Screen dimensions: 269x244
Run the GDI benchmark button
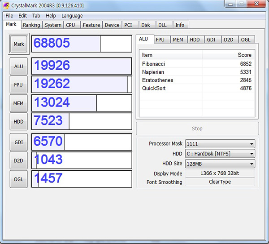click(18, 142)
